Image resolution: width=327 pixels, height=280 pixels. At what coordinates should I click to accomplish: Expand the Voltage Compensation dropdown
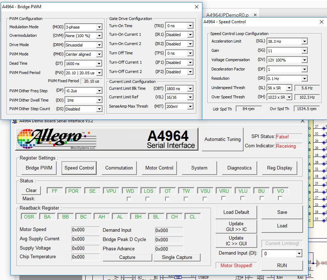[304, 60]
